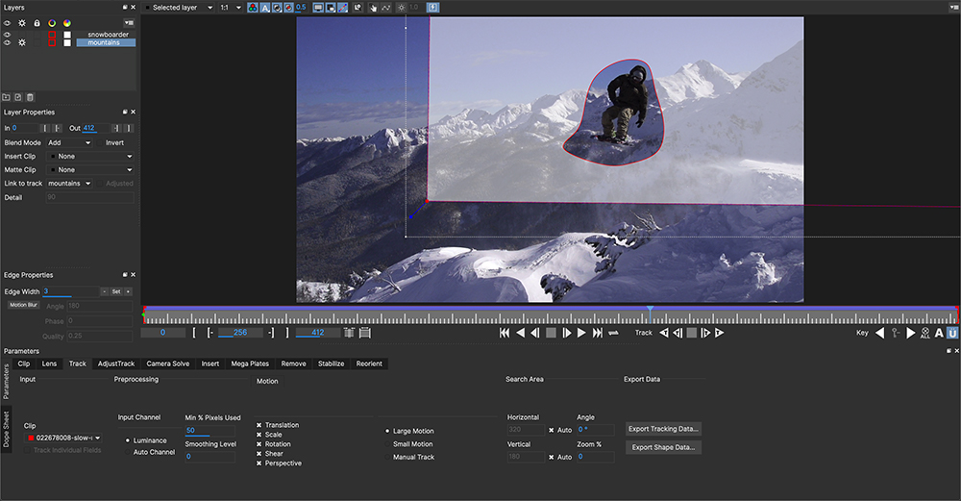The width and height of the screenshot is (961, 501).
Task: Expand the Link to track dropdown
Action: 69,183
